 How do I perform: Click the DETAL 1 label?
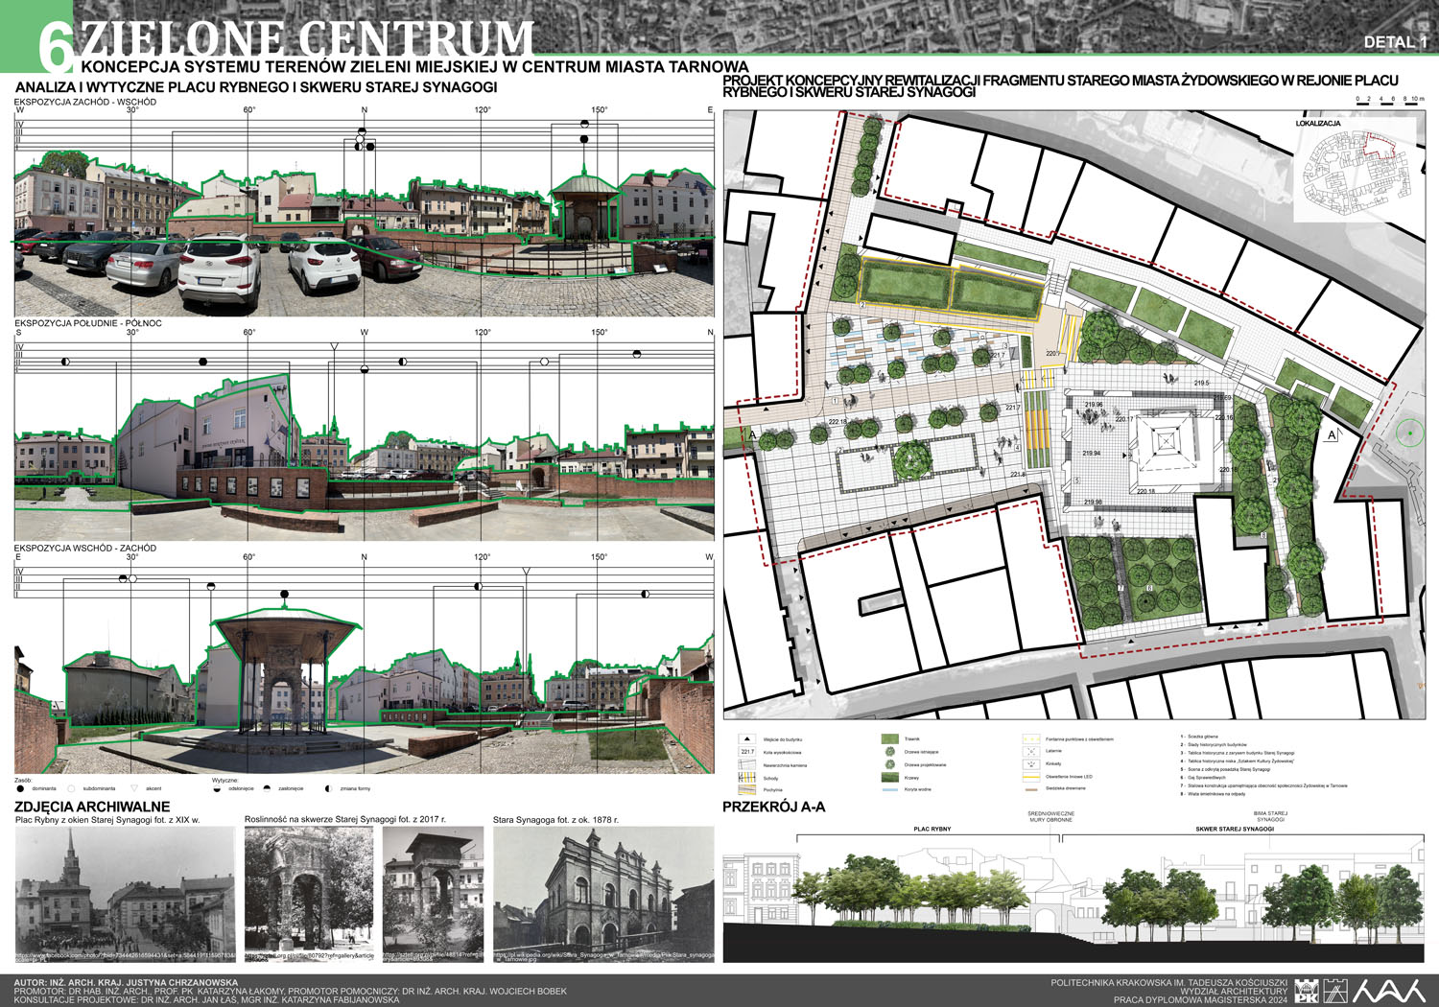[x=1396, y=42]
